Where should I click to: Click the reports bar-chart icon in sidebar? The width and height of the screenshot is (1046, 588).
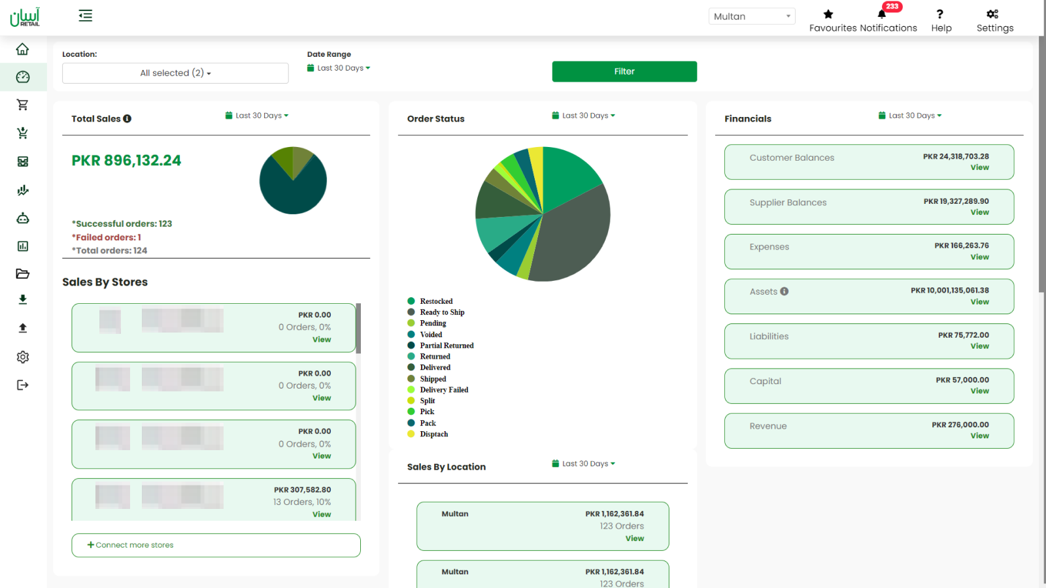pyautogui.click(x=23, y=246)
